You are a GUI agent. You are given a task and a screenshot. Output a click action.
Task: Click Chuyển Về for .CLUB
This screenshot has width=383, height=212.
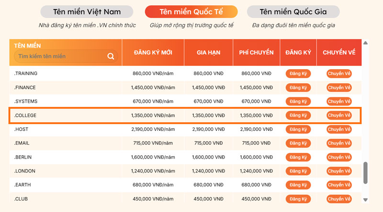(339, 199)
